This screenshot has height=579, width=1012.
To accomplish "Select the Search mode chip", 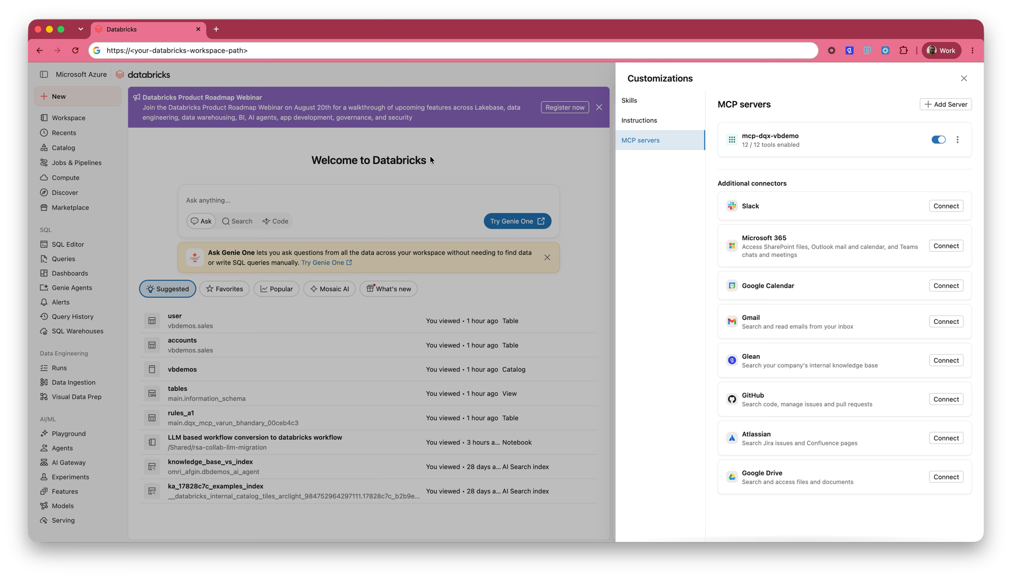I will click(x=237, y=221).
